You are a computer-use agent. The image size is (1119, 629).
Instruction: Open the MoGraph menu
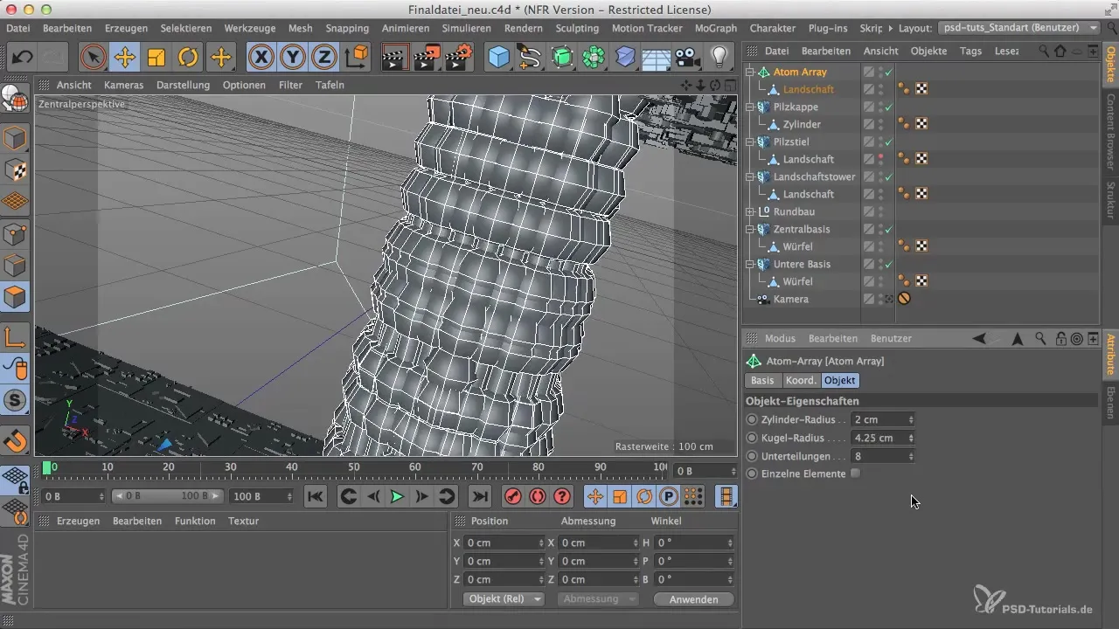[x=715, y=28]
